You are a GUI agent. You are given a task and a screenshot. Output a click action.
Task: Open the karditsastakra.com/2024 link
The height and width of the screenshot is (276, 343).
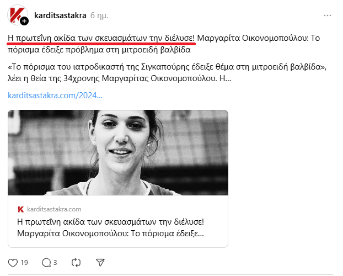(55, 95)
